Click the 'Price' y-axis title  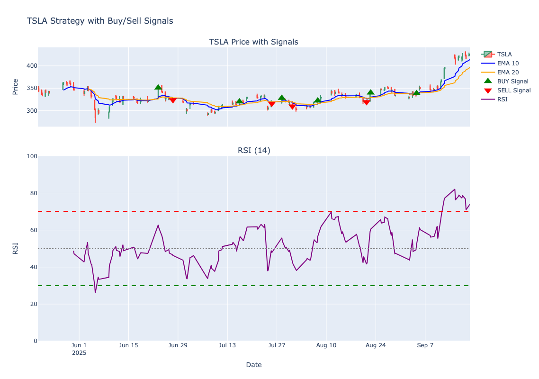coord(15,87)
